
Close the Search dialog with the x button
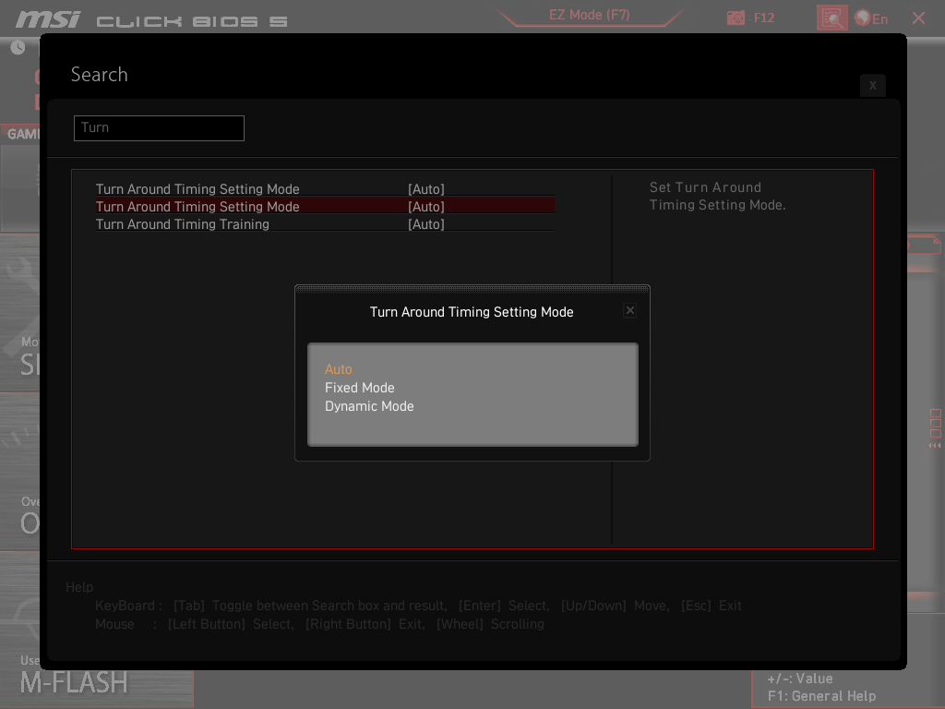click(x=873, y=86)
